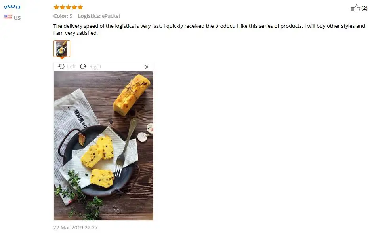Click the review text about delivery speed

209,29
